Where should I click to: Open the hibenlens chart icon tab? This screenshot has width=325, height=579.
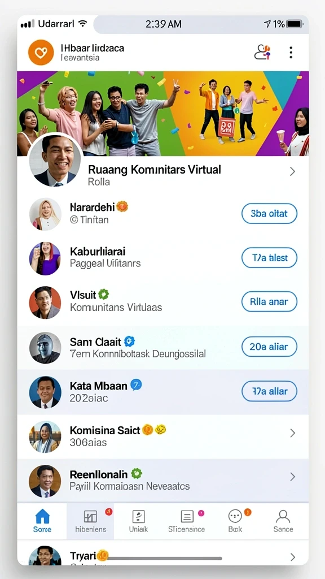pos(91,516)
